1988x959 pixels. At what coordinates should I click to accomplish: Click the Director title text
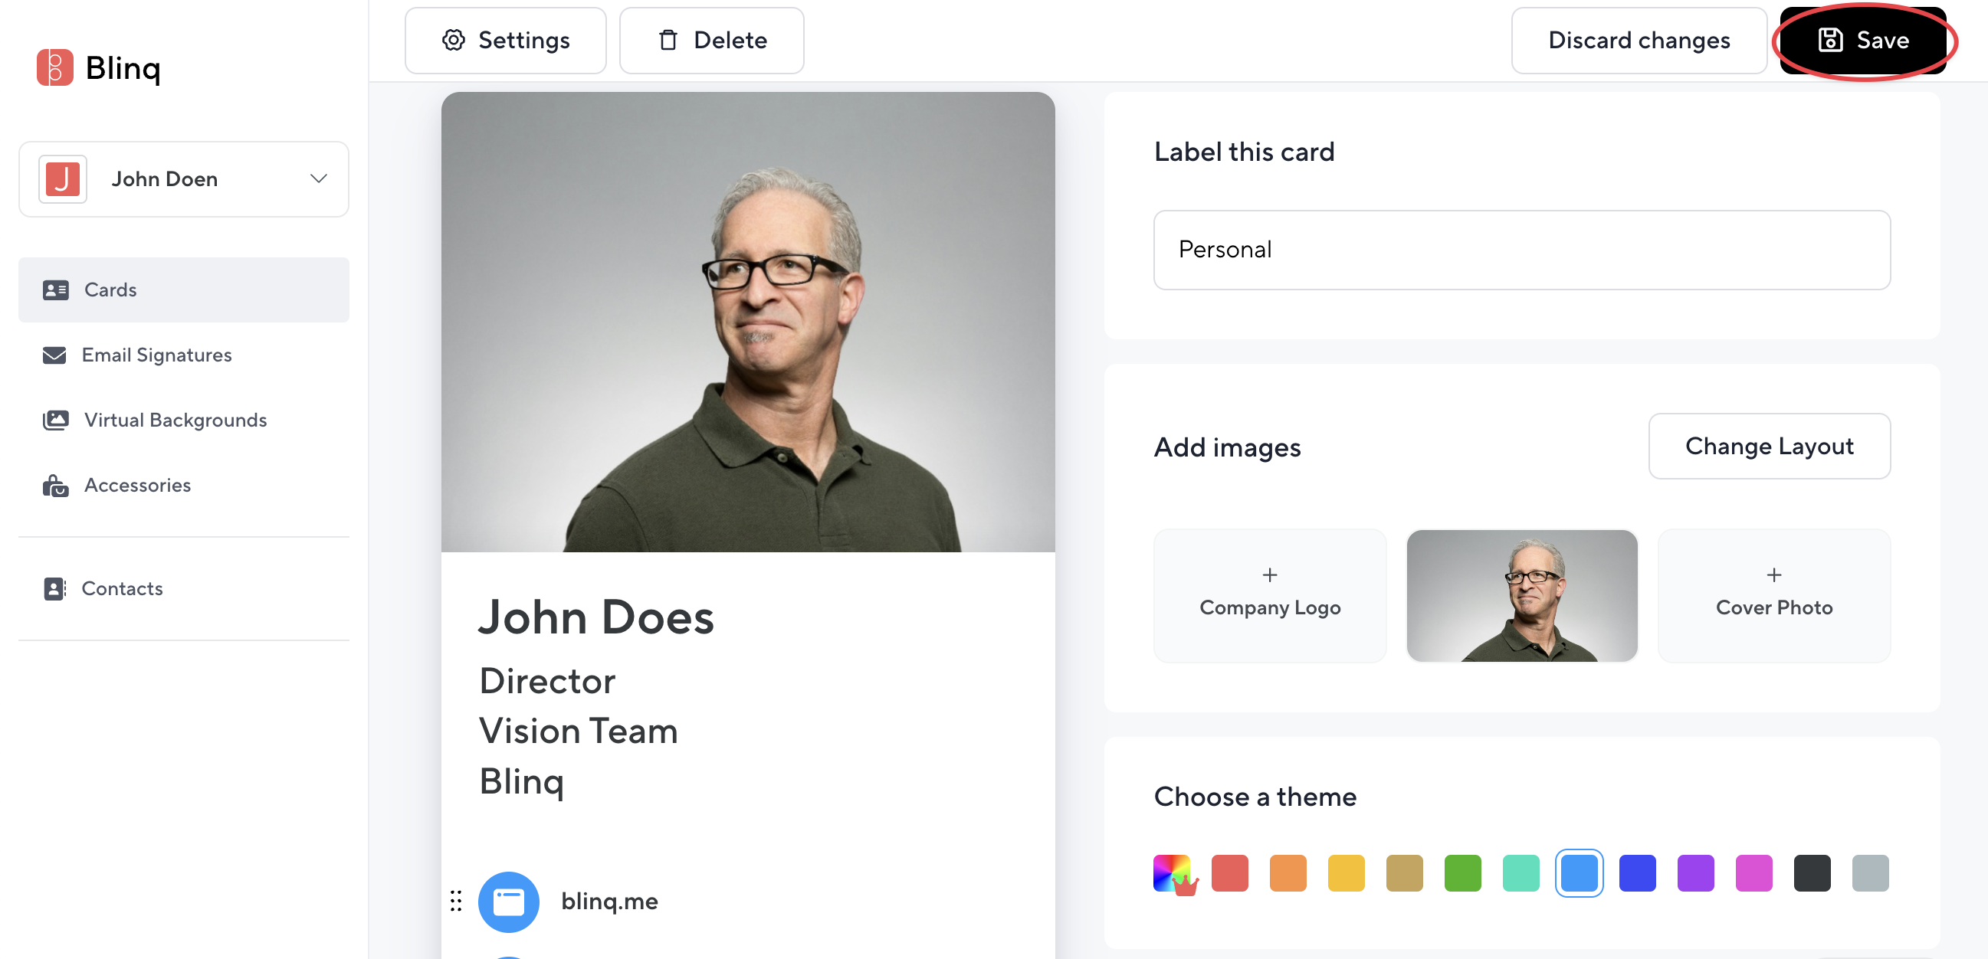pos(547,681)
